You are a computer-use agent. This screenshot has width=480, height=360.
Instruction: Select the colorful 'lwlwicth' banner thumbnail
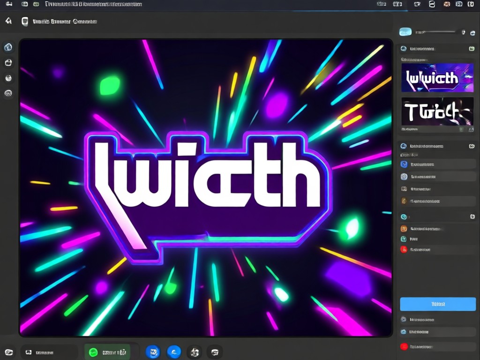(437, 78)
